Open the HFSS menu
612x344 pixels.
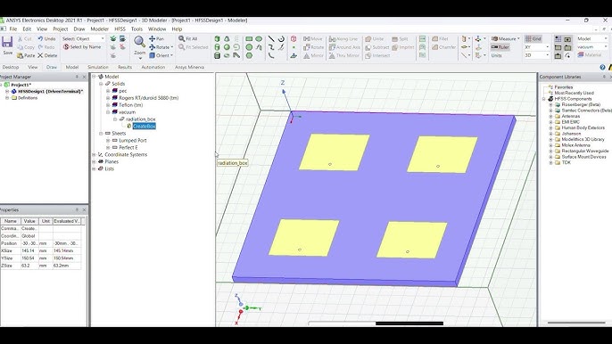pyautogui.click(x=120, y=29)
